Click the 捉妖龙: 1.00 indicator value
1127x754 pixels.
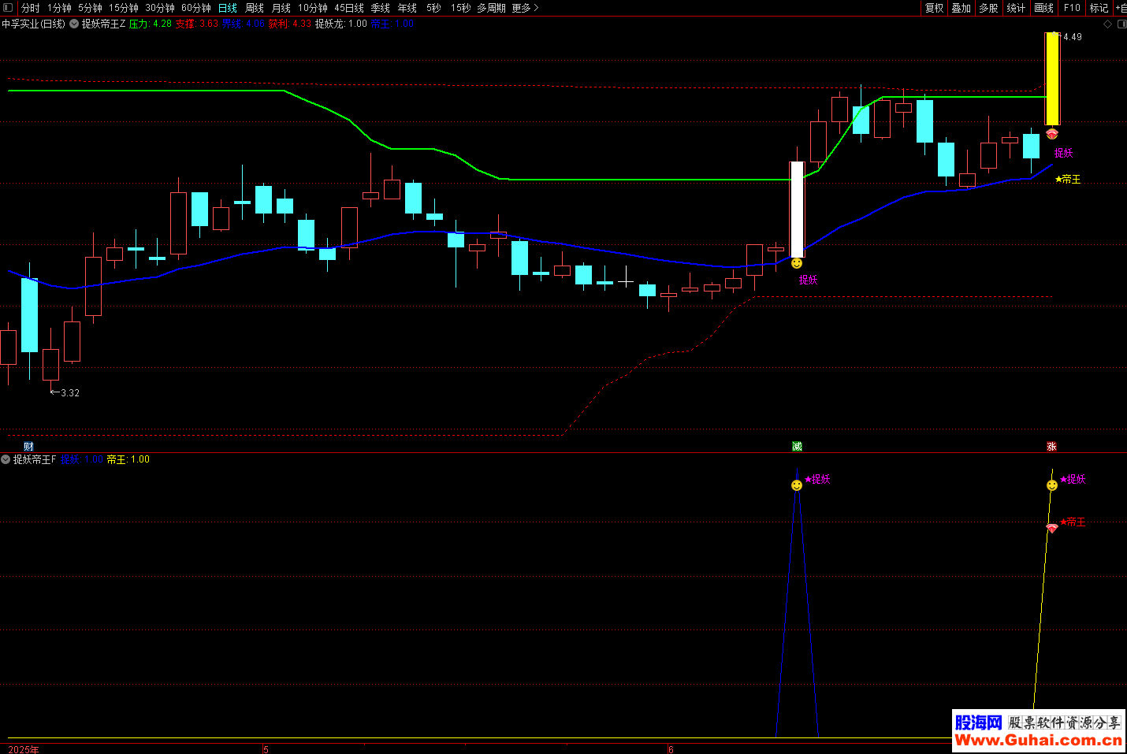(341, 24)
